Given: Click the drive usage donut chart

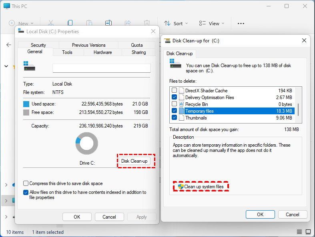Looking at the screenshot, I should [x=87, y=143].
